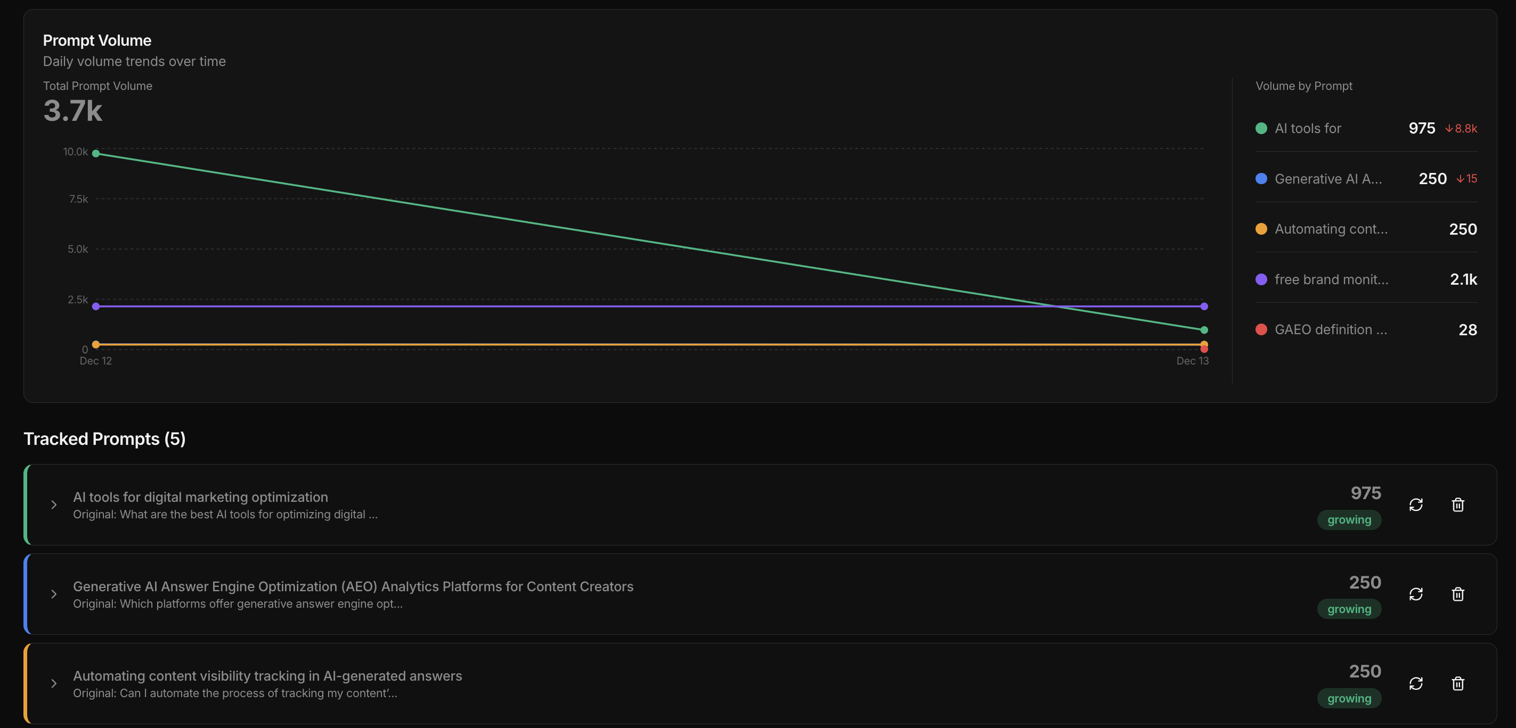Refresh the Generative AI AEO Analytics prompt

tap(1415, 594)
